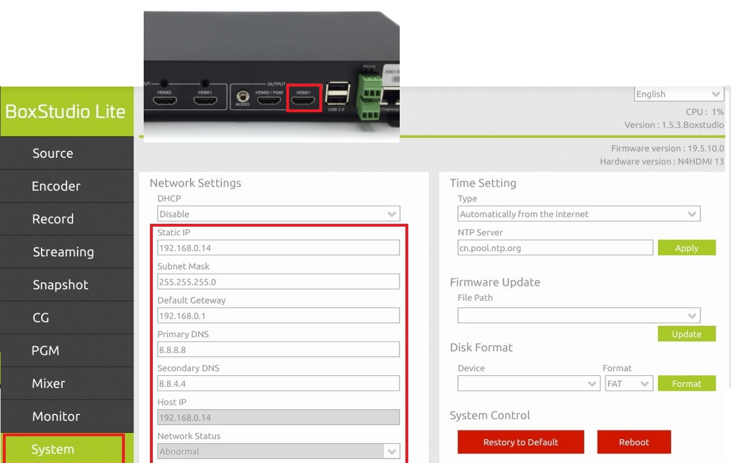Click the greyed Host IP field
The image size is (731, 463).
[279, 417]
